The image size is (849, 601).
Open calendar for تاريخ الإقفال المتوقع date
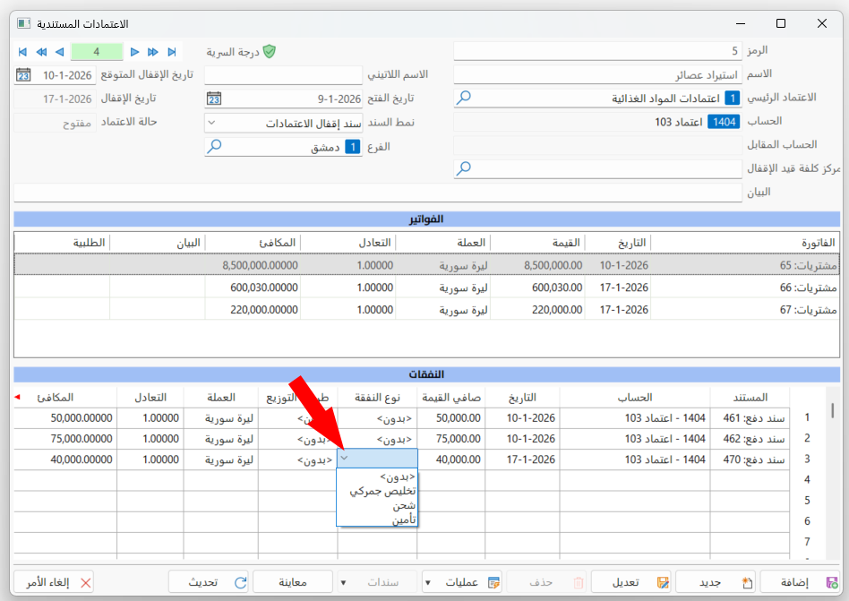[x=23, y=74]
